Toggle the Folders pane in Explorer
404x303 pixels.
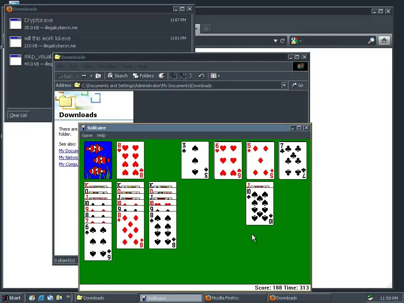(x=143, y=76)
